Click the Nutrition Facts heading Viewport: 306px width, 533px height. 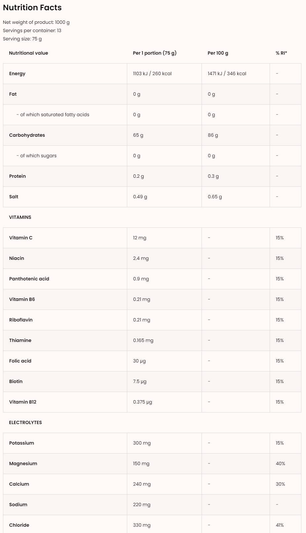(32, 8)
